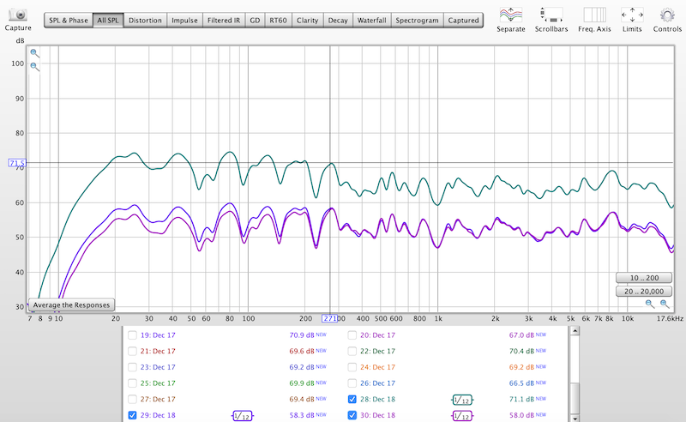Click the 58.0 dB value for measurement 30
Screen dimensions: 686x422
(x=521, y=415)
